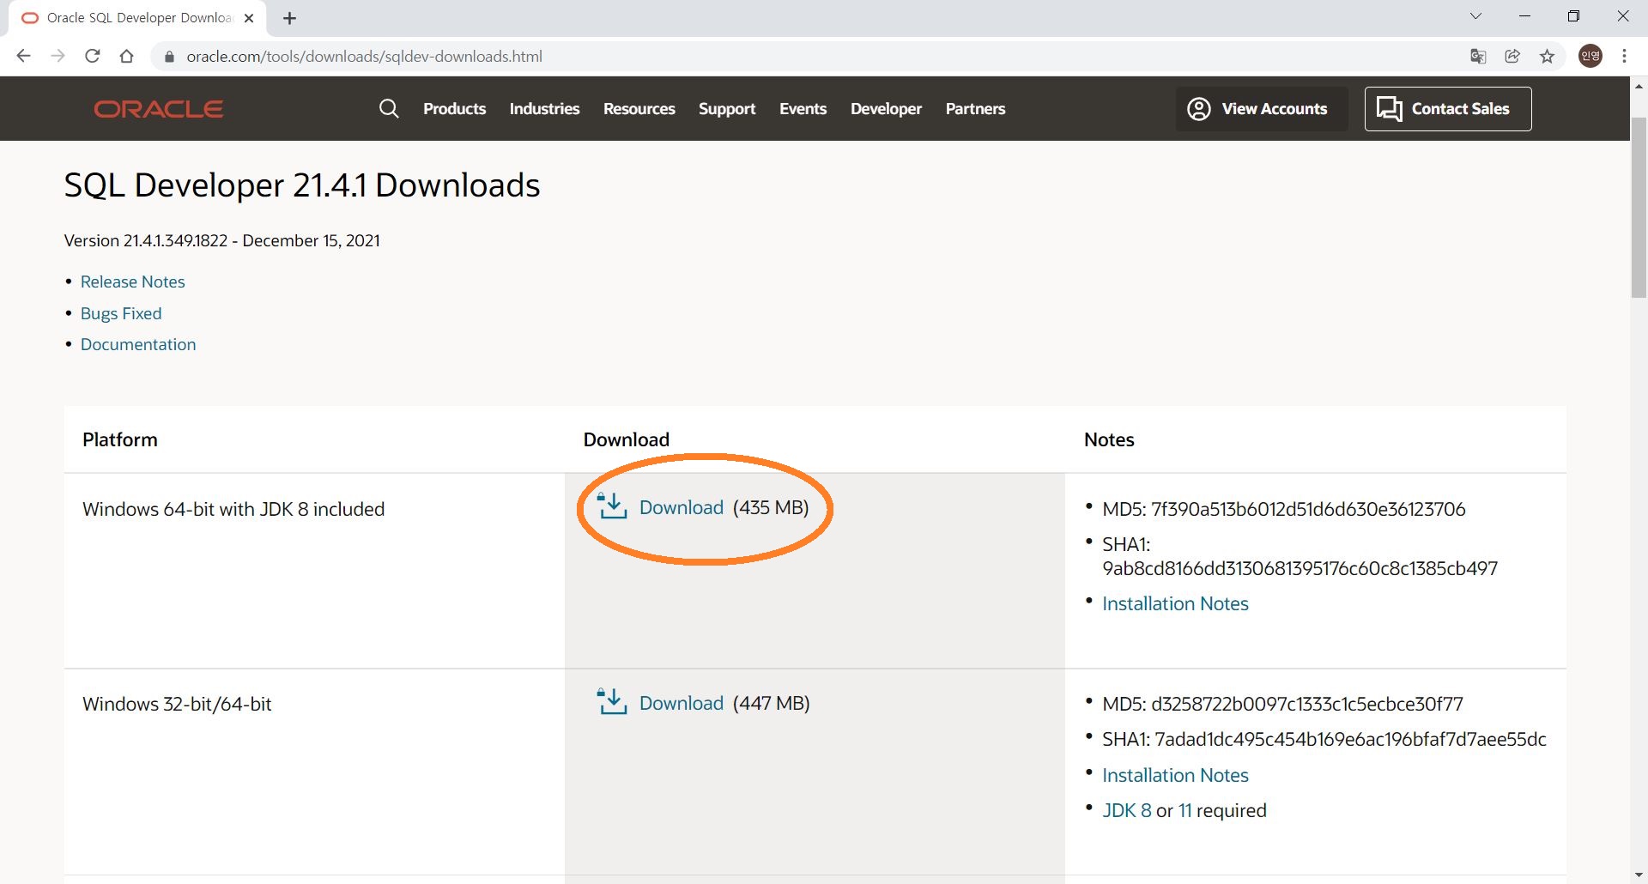Screen dimensions: 1648x884
Task: Open the Release Notes link
Action: click(x=132, y=282)
